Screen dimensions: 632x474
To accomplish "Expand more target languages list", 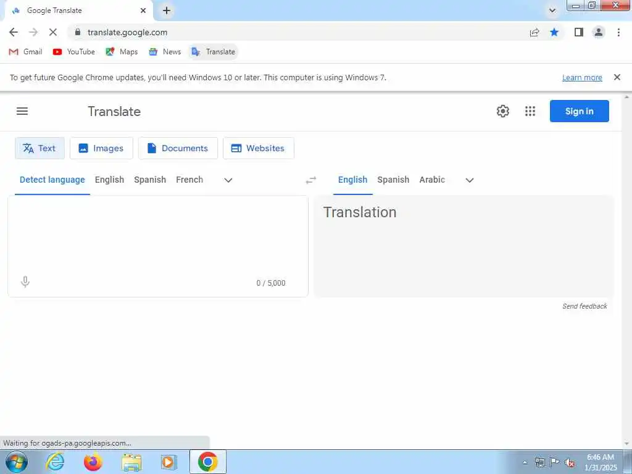I will [x=469, y=180].
